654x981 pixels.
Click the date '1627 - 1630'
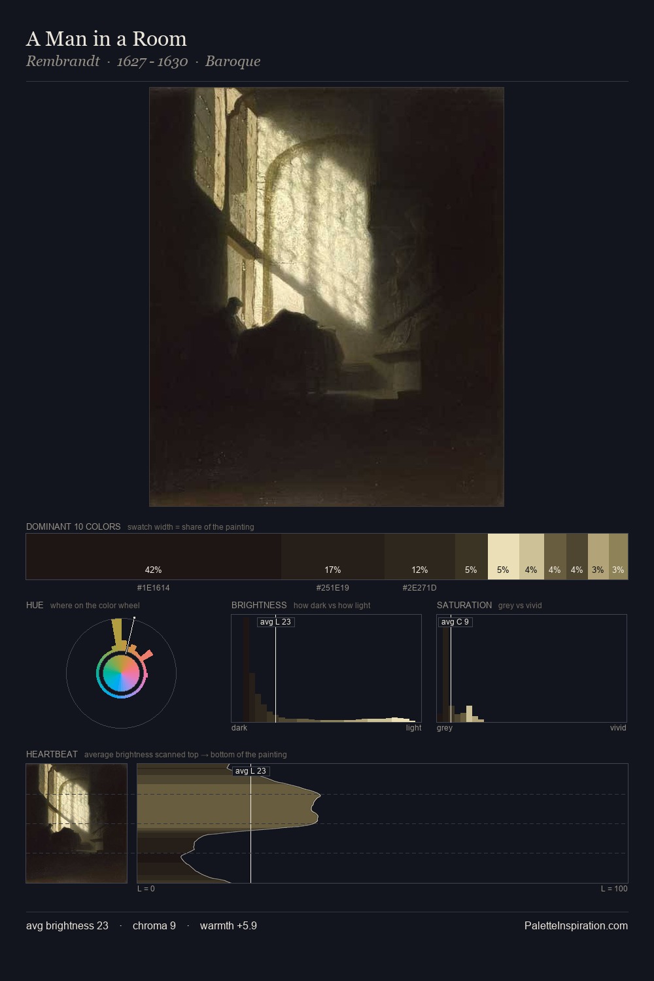tap(152, 61)
